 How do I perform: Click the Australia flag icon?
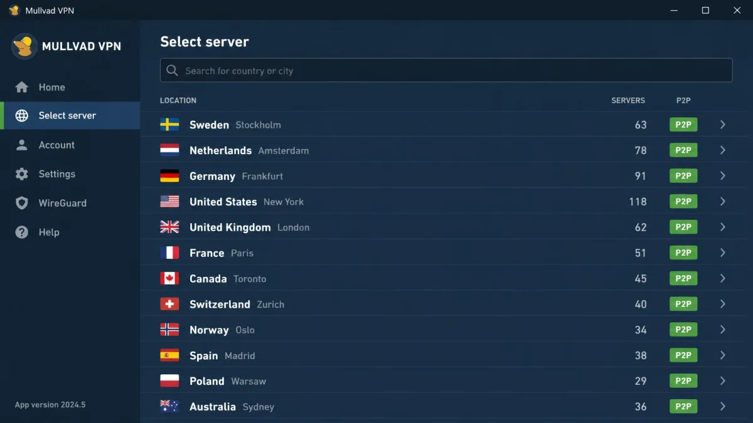click(169, 407)
